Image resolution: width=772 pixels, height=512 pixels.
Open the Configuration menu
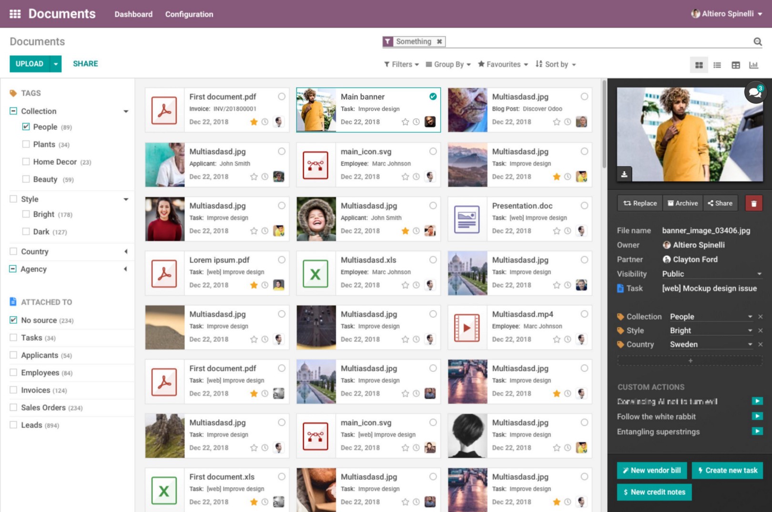(189, 14)
